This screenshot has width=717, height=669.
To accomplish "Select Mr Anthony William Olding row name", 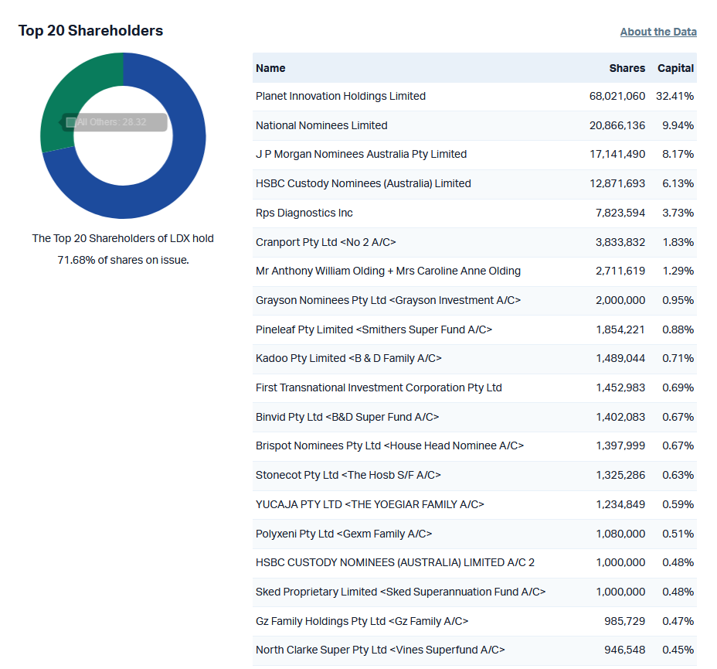I will coord(388,271).
